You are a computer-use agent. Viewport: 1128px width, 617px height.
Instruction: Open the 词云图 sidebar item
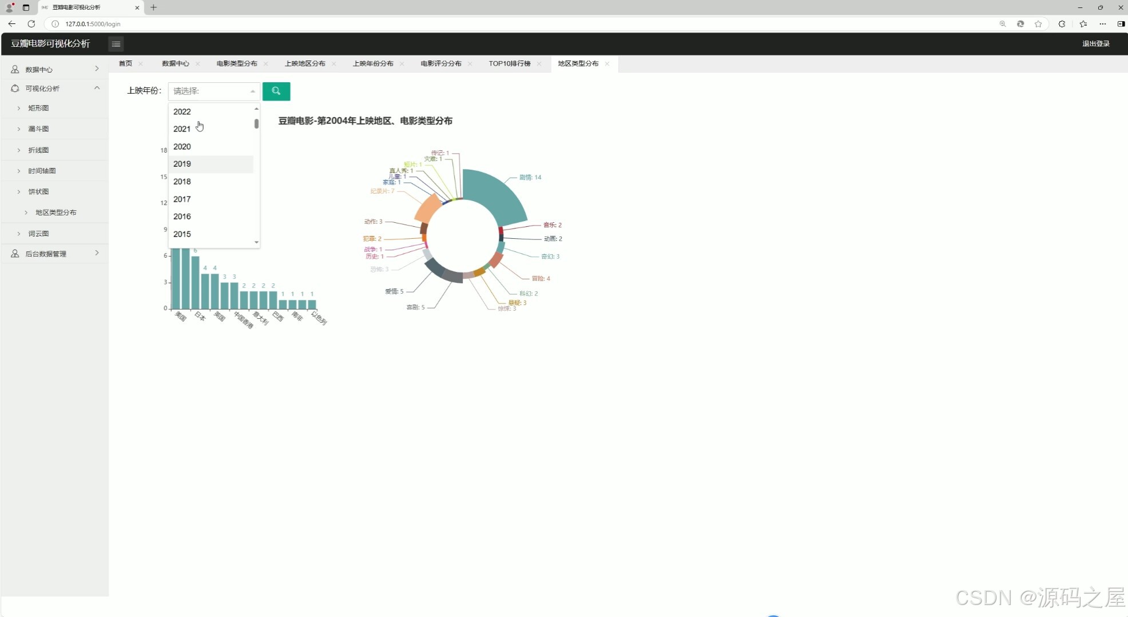[x=38, y=234]
